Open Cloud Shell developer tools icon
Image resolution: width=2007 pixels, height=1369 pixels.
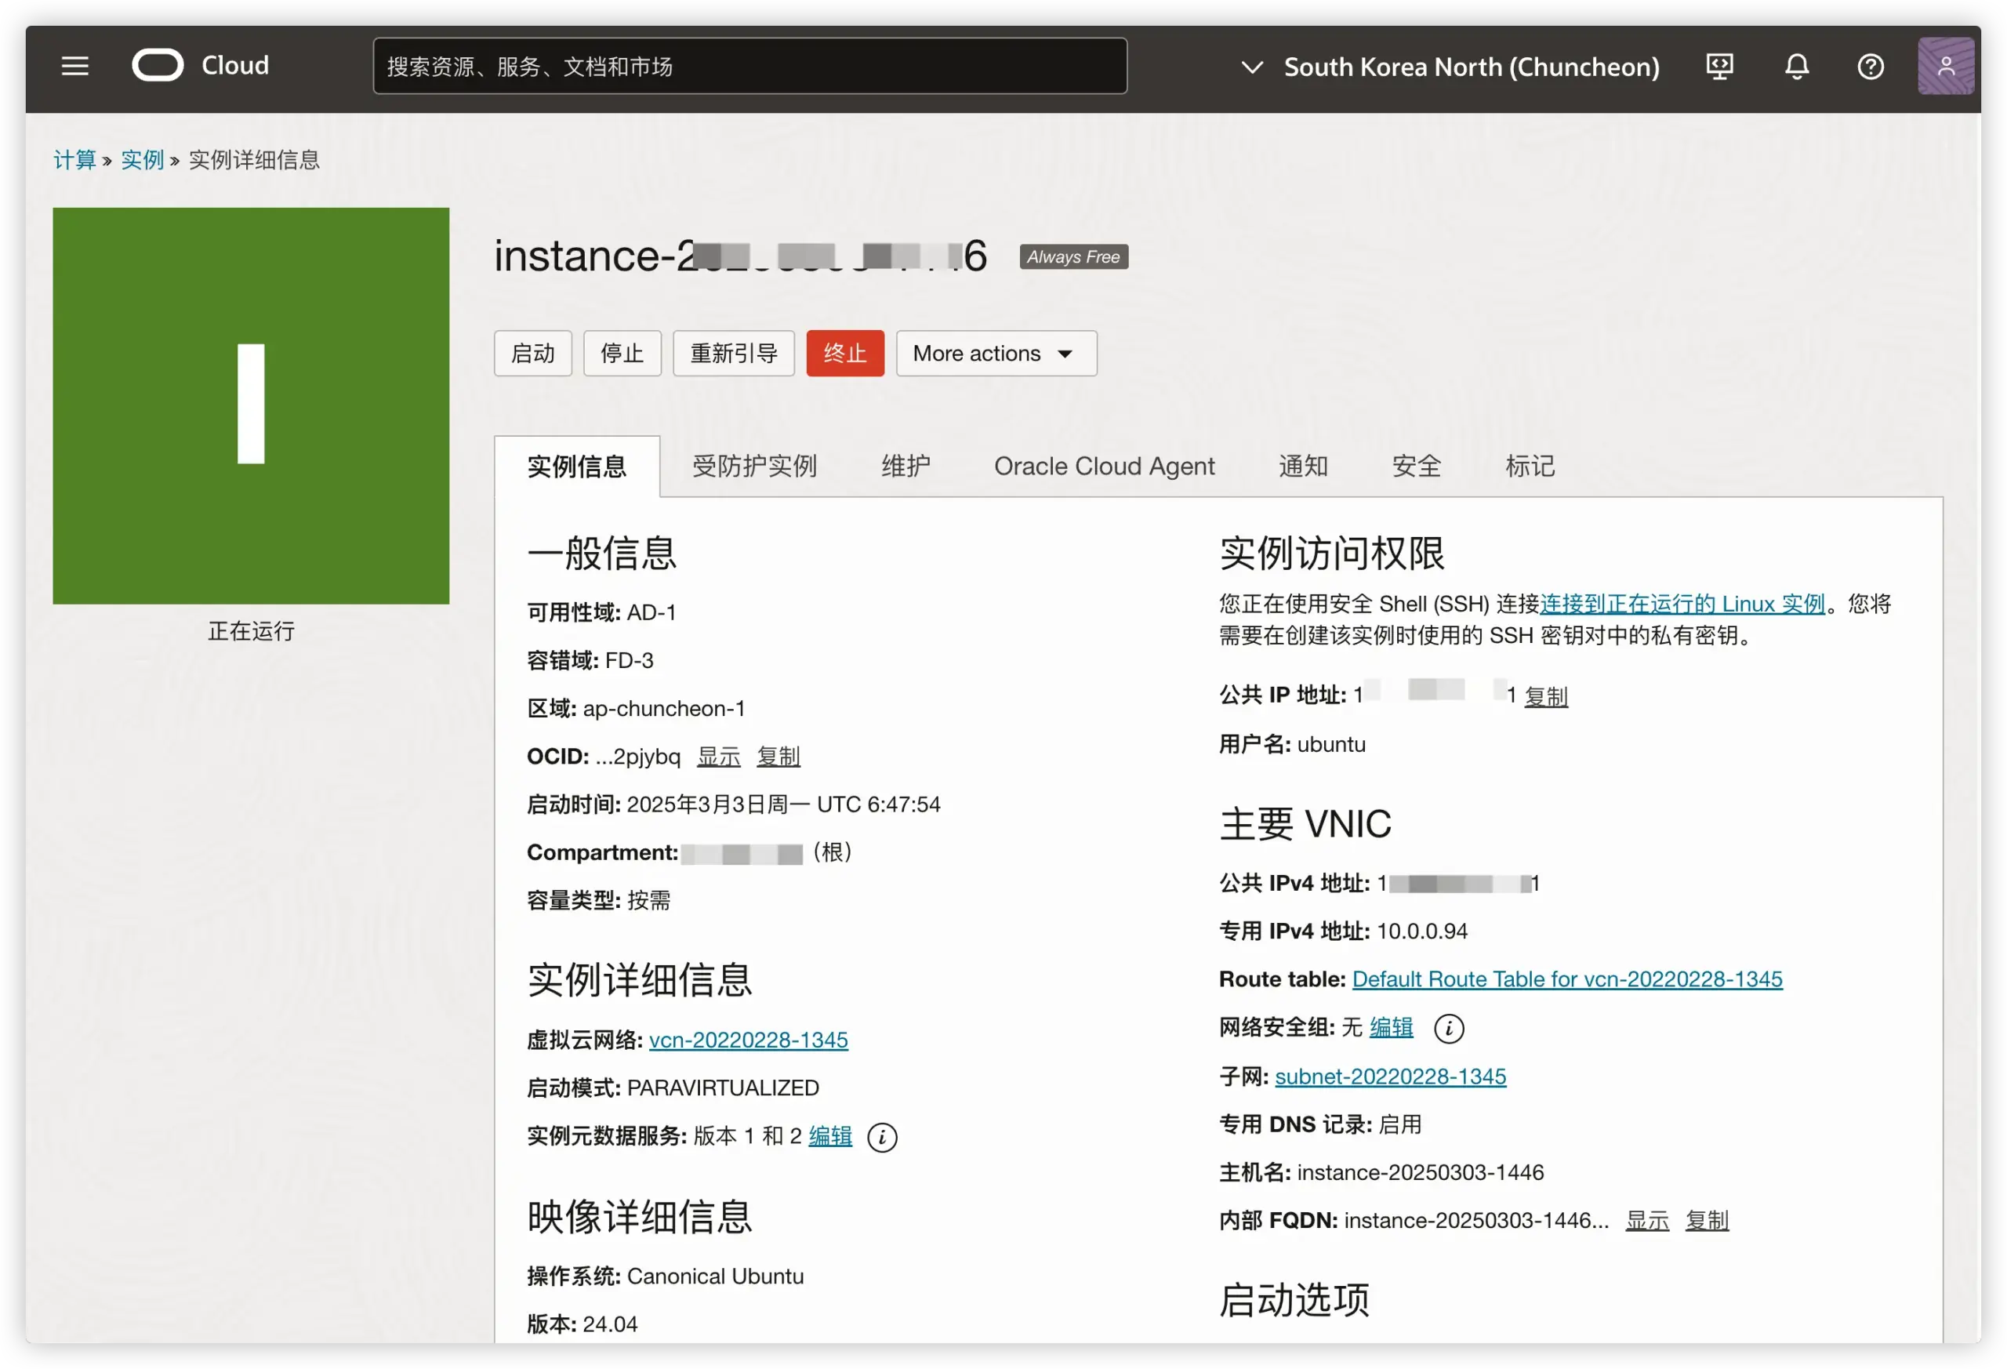[1719, 67]
